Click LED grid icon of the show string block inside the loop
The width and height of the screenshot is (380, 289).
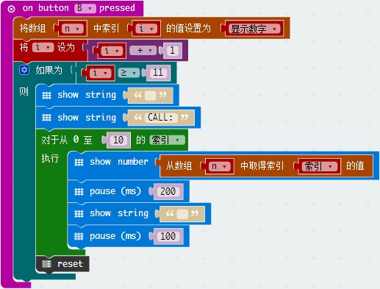pyautogui.click(x=79, y=214)
